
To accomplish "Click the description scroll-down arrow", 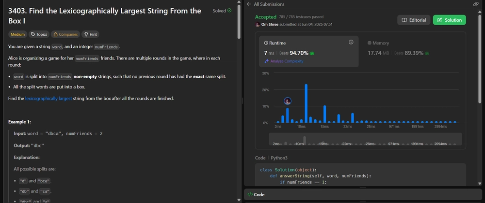I will (239, 200).
